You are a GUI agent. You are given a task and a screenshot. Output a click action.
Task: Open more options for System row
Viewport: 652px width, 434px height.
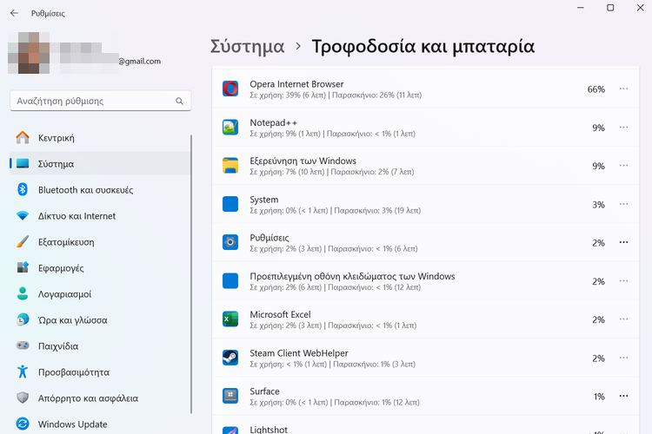point(623,204)
